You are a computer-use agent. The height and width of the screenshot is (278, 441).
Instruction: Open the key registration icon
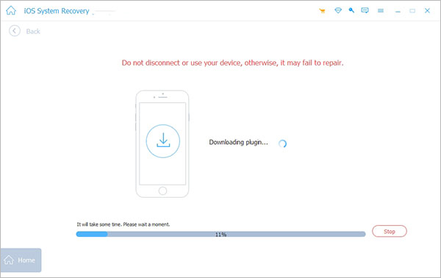(351, 10)
